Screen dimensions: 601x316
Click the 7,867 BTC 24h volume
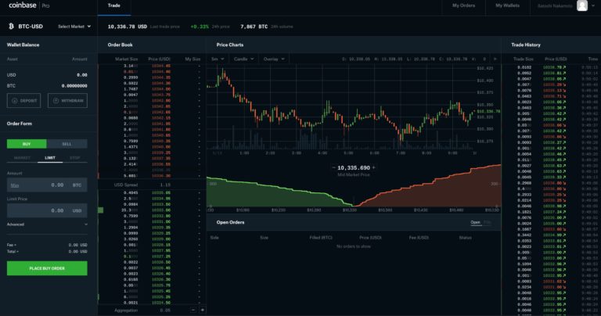click(254, 27)
